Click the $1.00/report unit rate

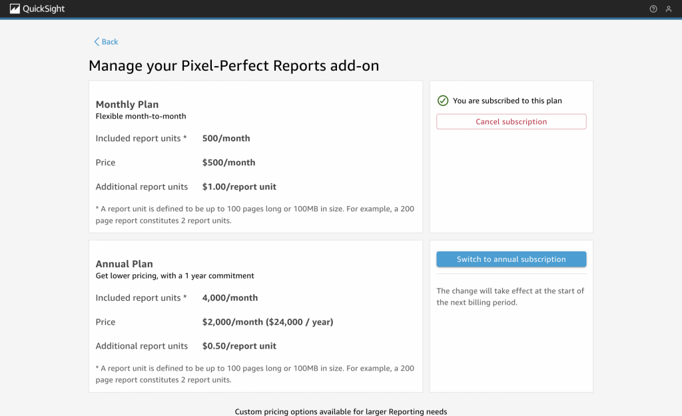(239, 187)
